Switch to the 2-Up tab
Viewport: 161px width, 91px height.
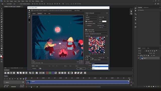pyautogui.click(x=45, y=13)
